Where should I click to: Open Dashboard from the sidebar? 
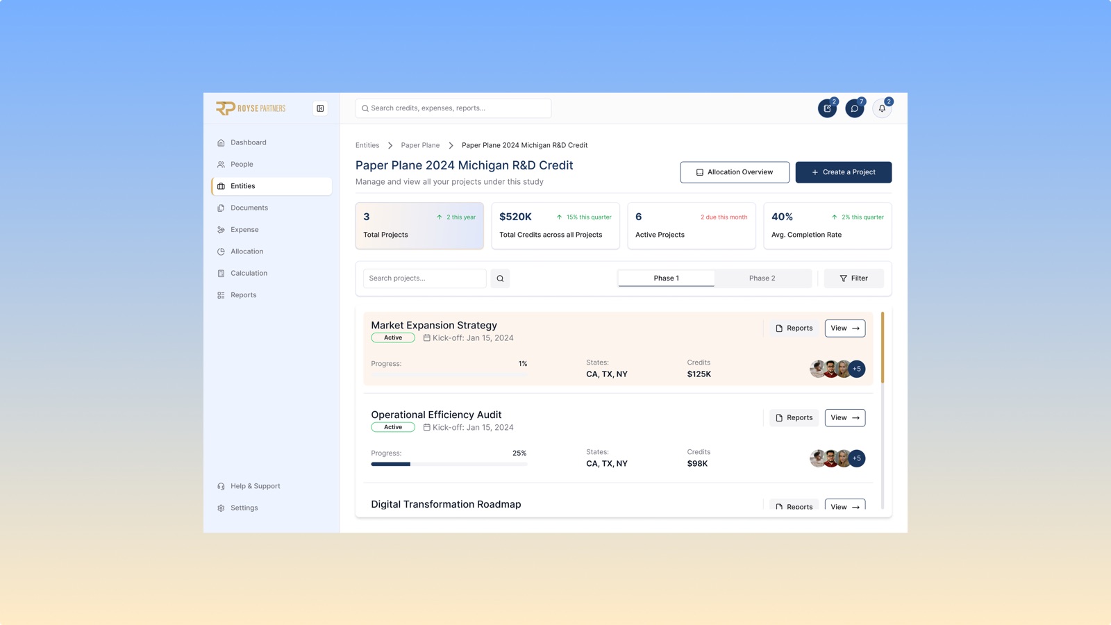click(272, 142)
